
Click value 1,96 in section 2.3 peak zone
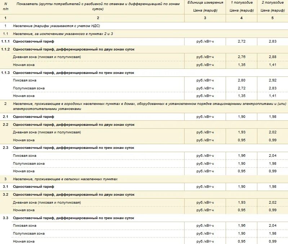(x=242, y=156)
